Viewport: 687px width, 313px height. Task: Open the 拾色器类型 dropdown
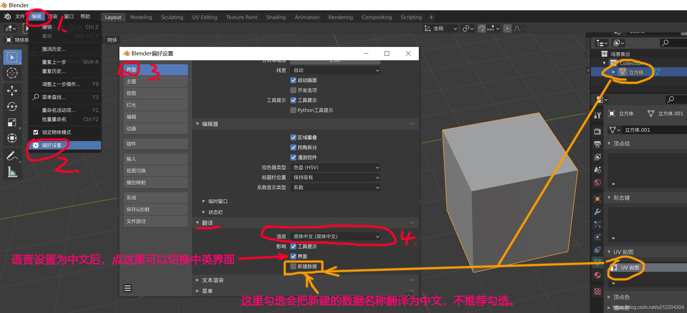pos(335,167)
